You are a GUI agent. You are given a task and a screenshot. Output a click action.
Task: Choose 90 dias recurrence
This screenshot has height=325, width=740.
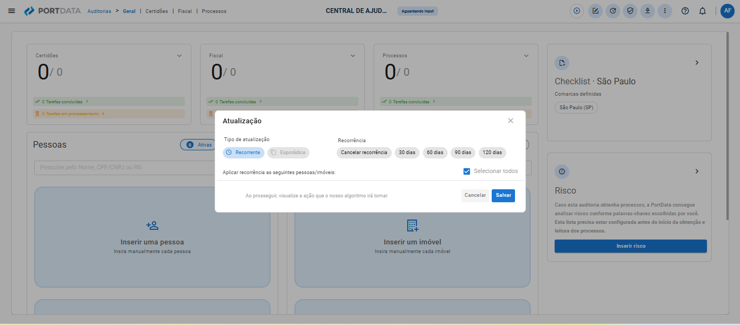463,152
